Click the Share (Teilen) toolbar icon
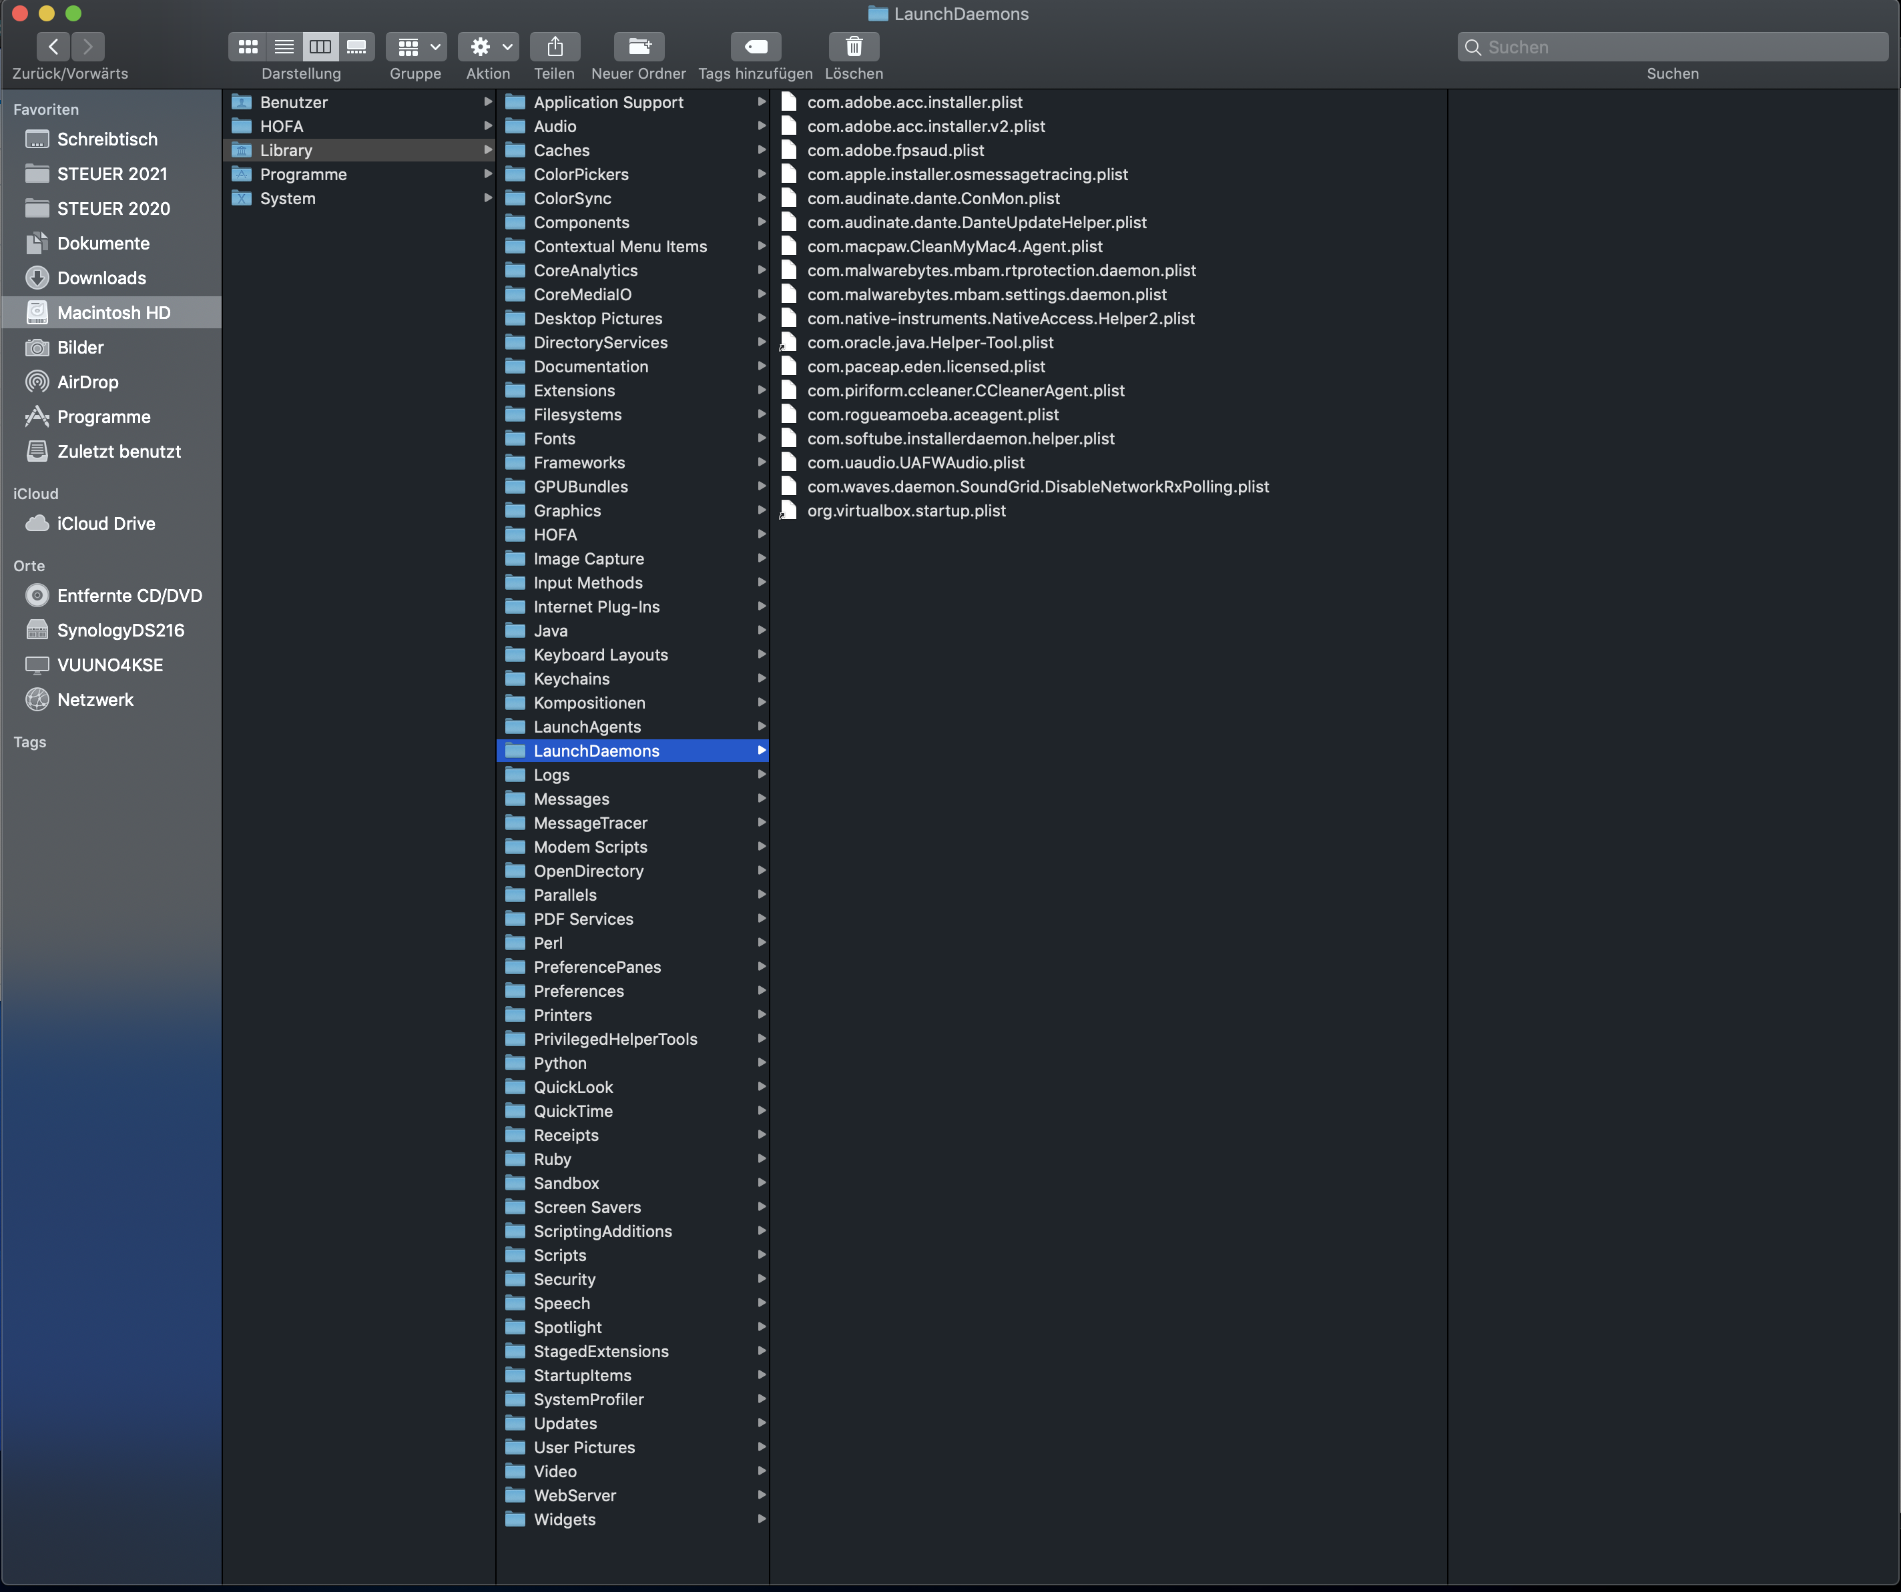This screenshot has width=1901, height=1592. [555, 46]
